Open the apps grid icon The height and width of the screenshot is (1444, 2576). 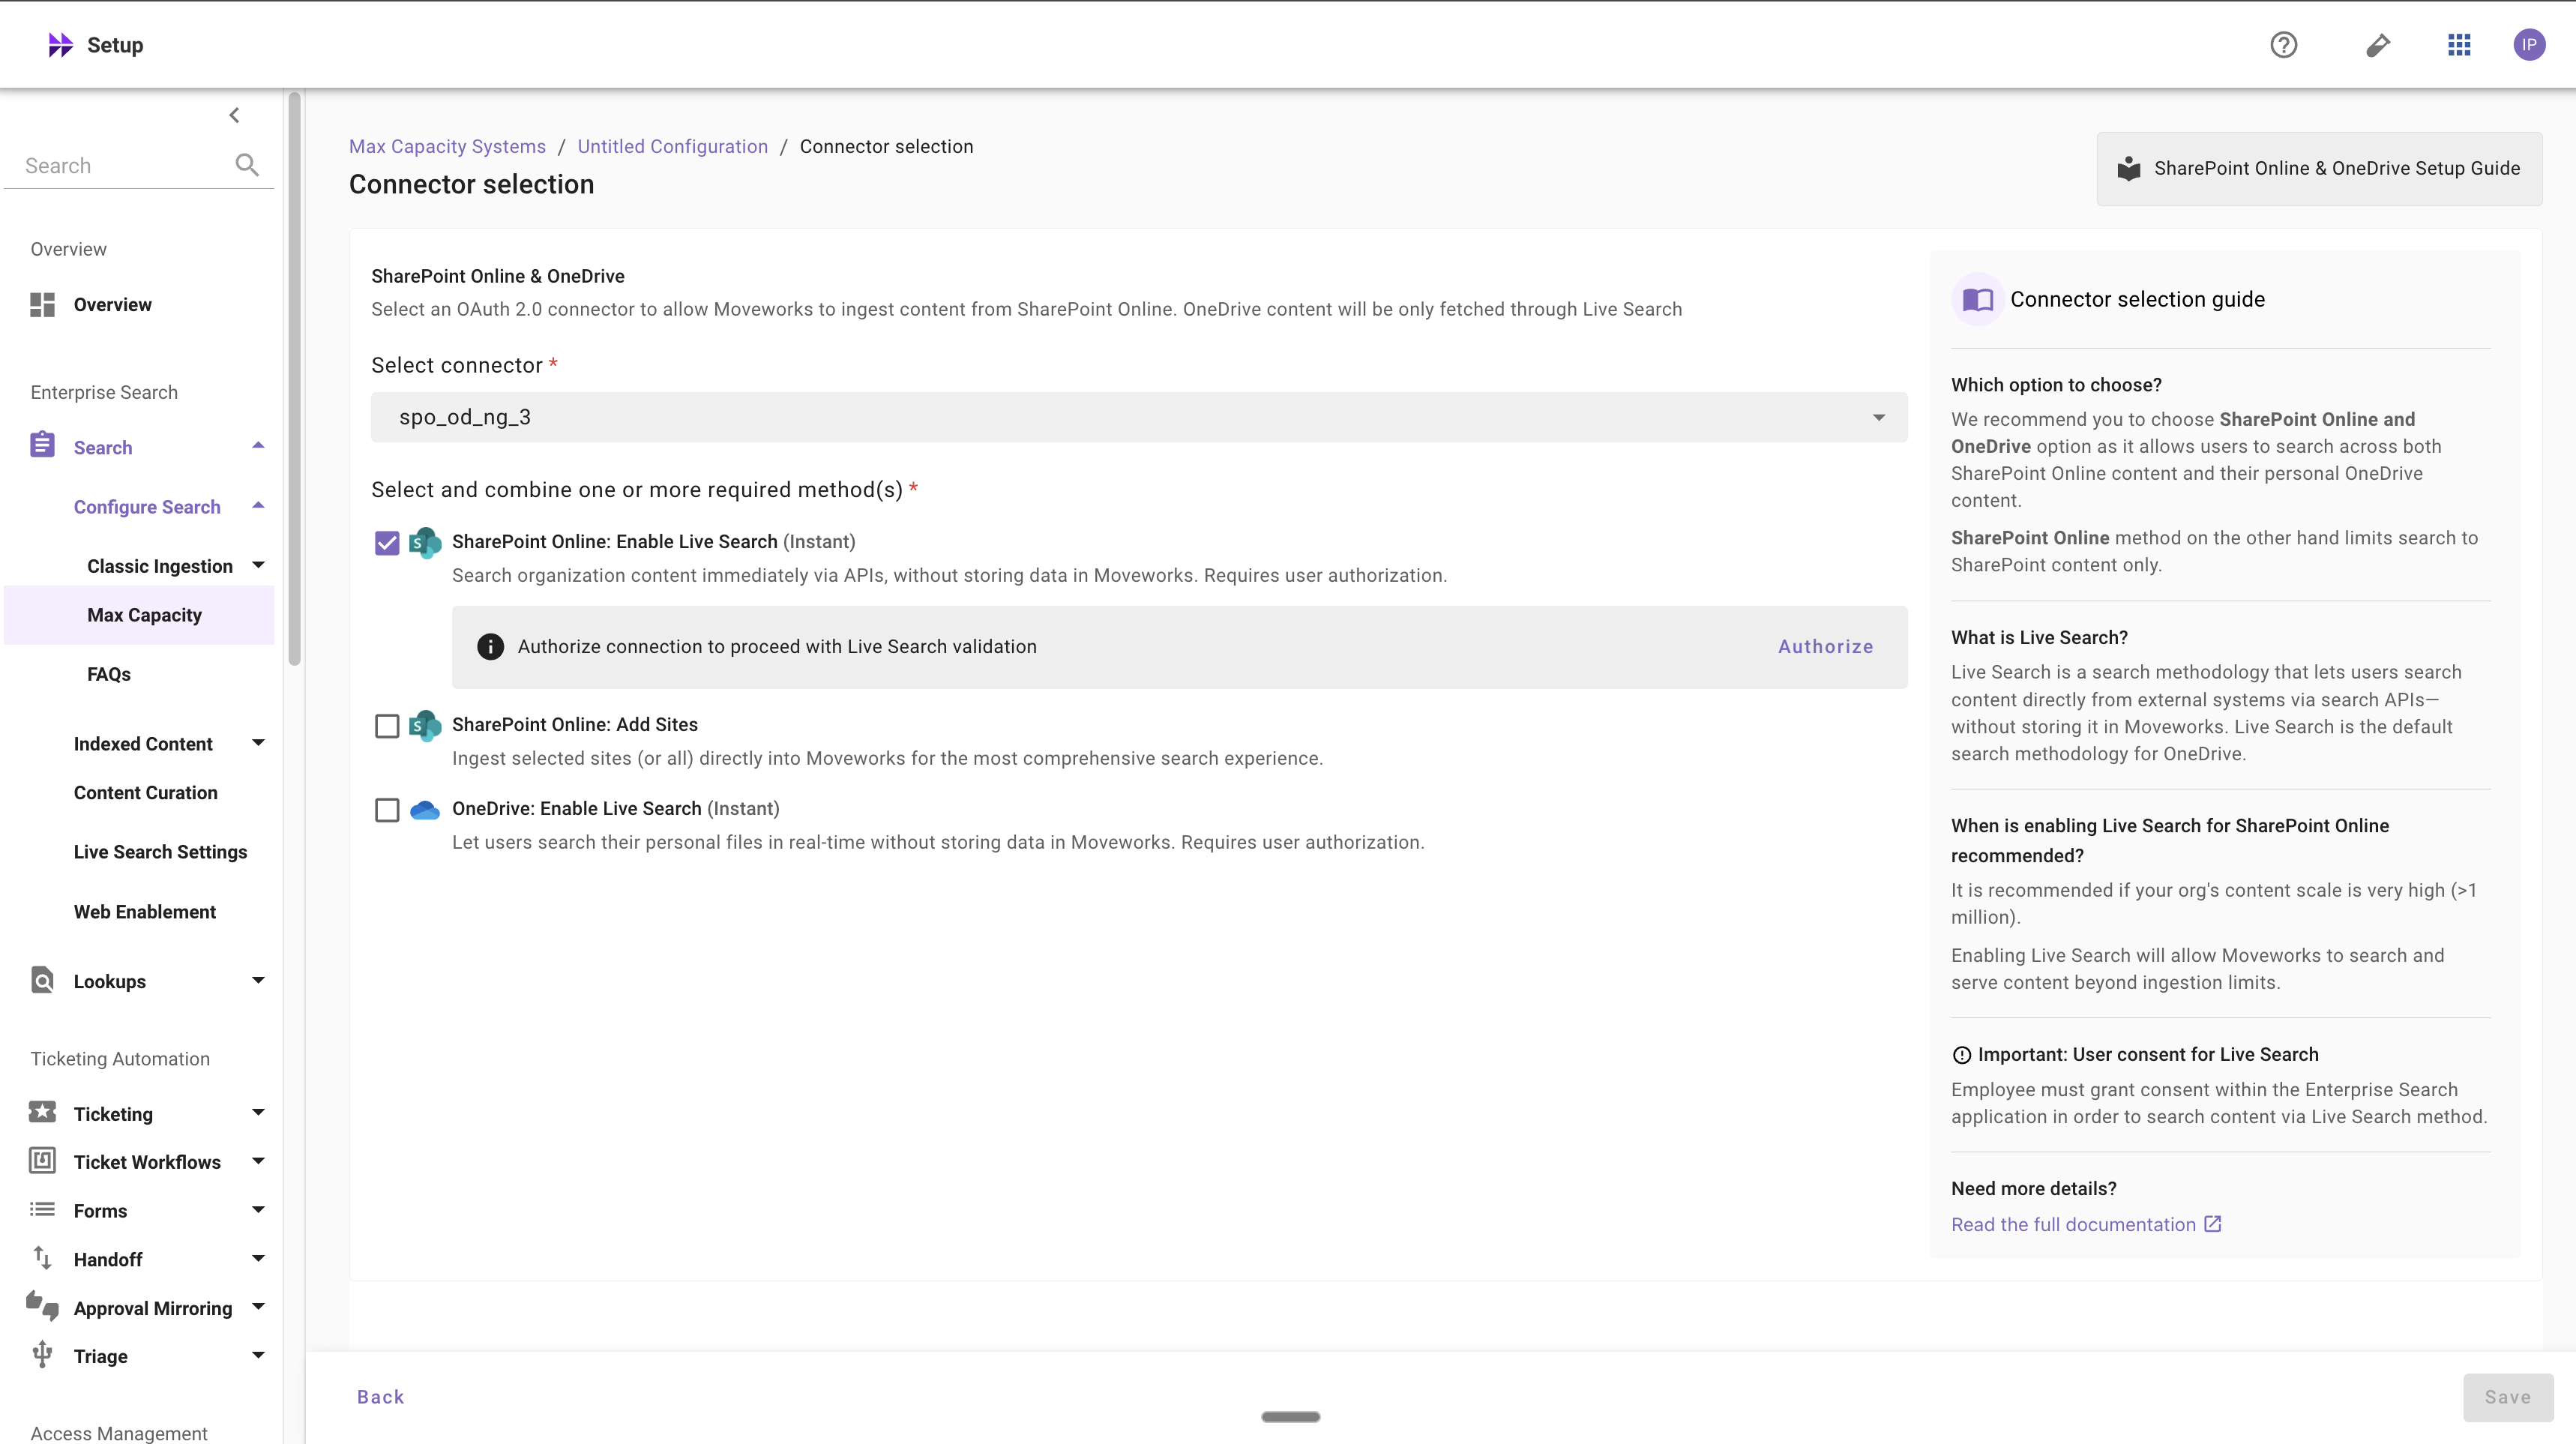point(2459,45)
